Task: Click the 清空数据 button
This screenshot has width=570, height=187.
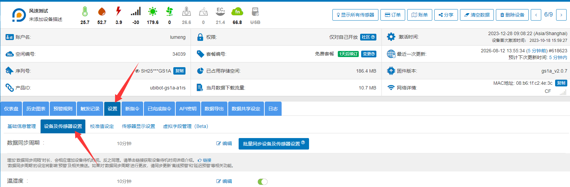Action: (477, 15)
